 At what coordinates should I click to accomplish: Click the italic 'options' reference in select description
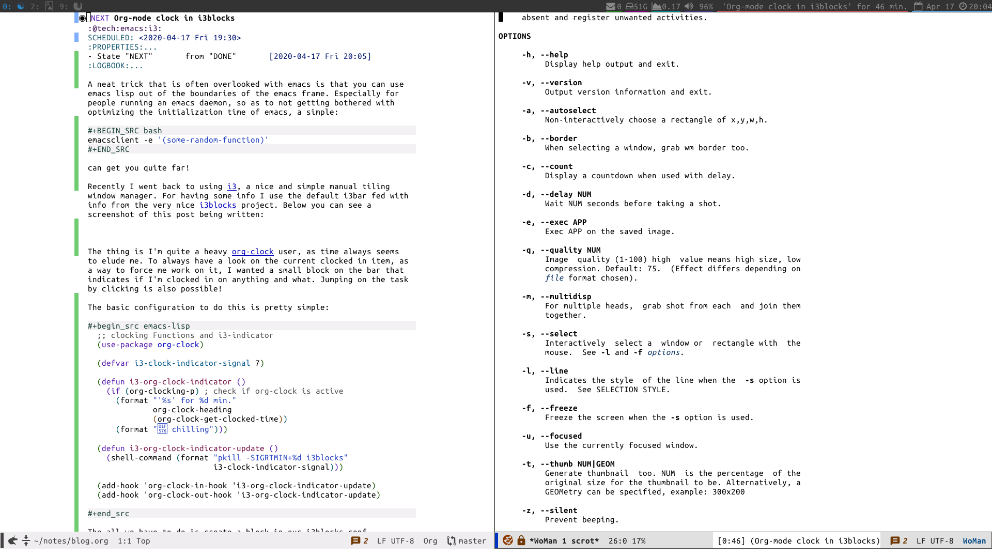point(663,352)
